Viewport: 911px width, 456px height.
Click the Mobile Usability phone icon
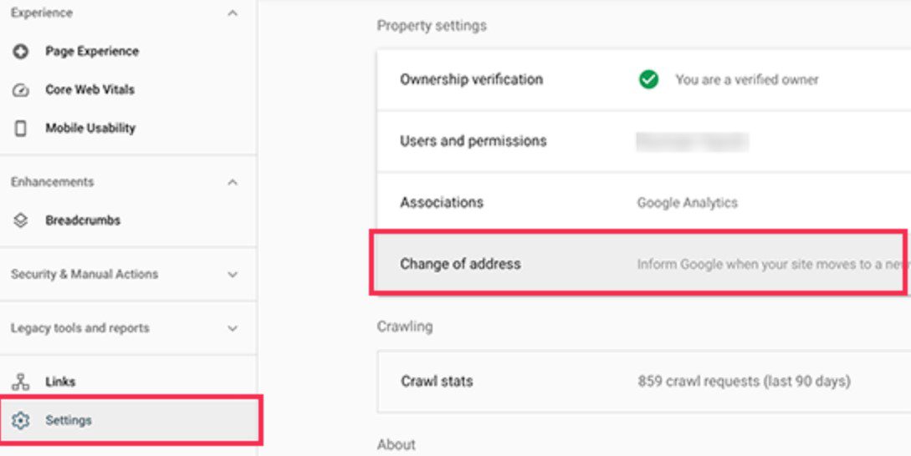coord(22,129)
